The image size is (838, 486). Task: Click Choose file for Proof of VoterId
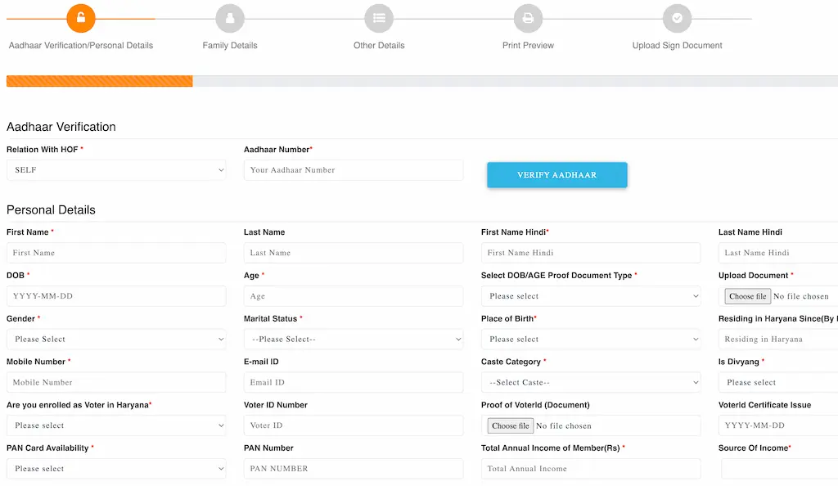click(x=510, y=425)
